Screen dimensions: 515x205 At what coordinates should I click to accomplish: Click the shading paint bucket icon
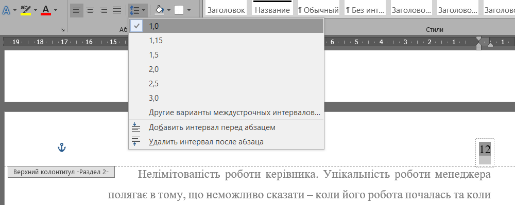click(159, 10)
